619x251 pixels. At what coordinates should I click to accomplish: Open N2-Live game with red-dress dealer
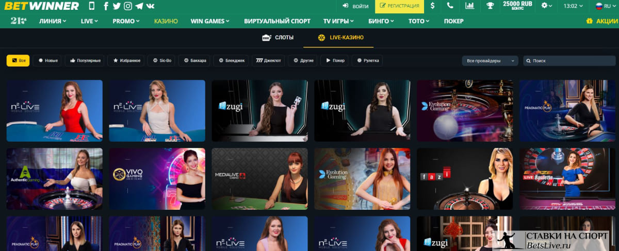(54, 111)
